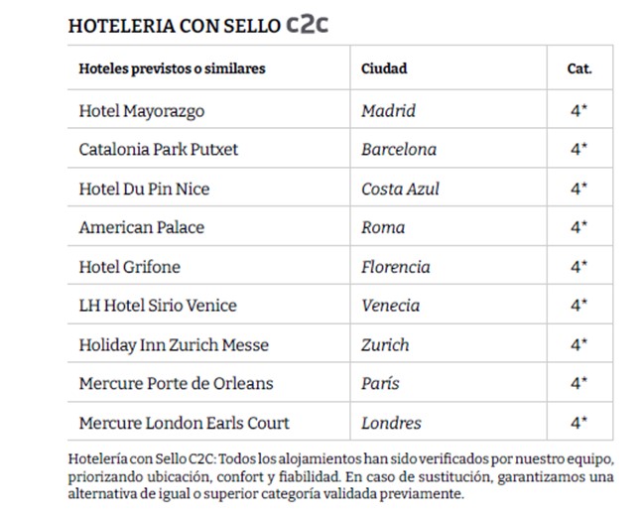Click the Catalonia Park Putxet hotel name
644x514 pixels.
click(x=158, y=150)
